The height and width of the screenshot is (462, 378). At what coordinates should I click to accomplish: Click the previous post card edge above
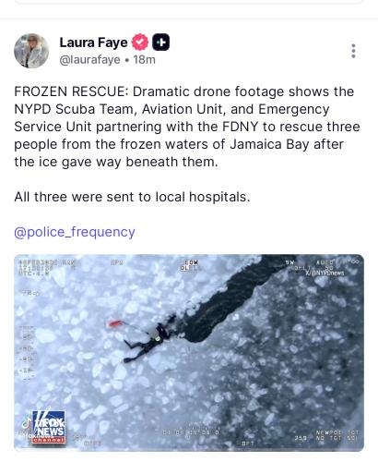pyautogui.click(x=189, y=2)
